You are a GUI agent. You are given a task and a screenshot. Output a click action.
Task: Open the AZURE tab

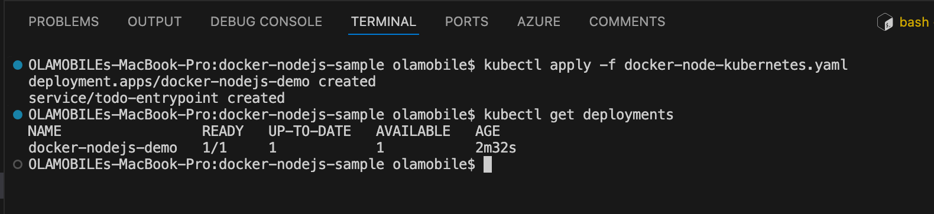539,22
